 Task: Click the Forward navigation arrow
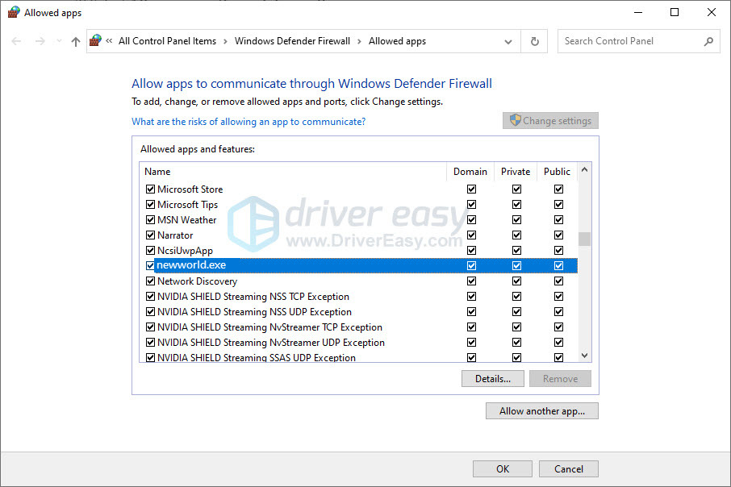[40, 41]
